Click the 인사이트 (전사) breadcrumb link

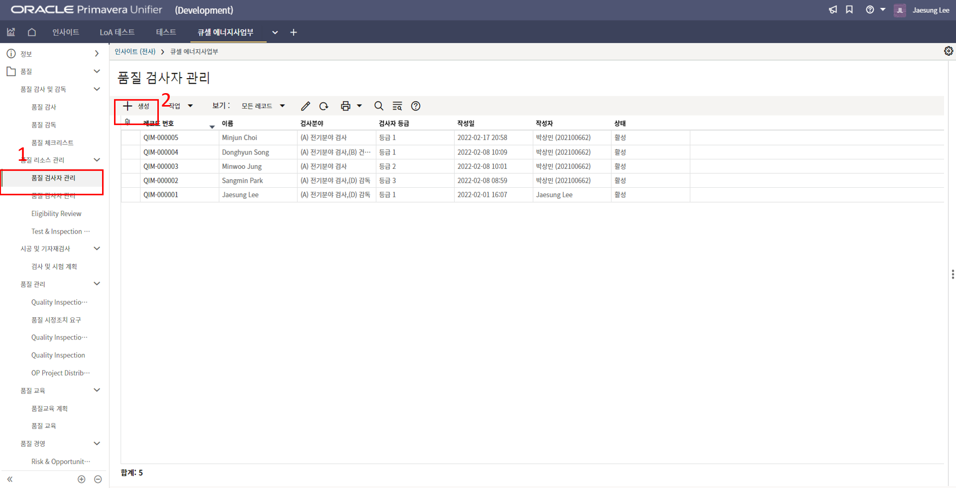135,52
